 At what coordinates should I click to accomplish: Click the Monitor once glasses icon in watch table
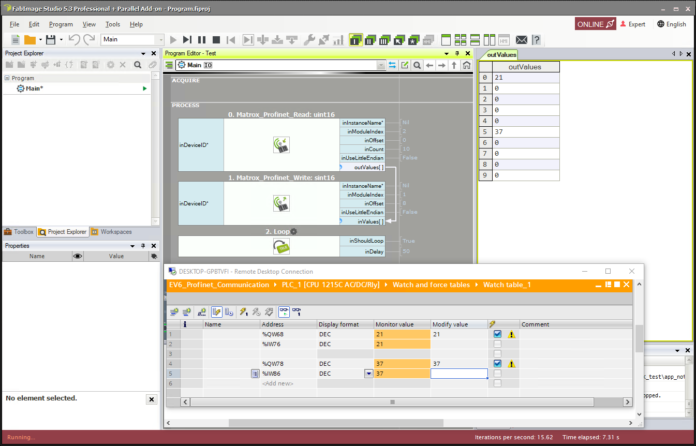click(x=297, y=312)
